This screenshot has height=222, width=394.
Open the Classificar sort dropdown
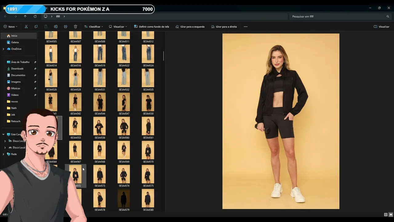coord(94,27)
